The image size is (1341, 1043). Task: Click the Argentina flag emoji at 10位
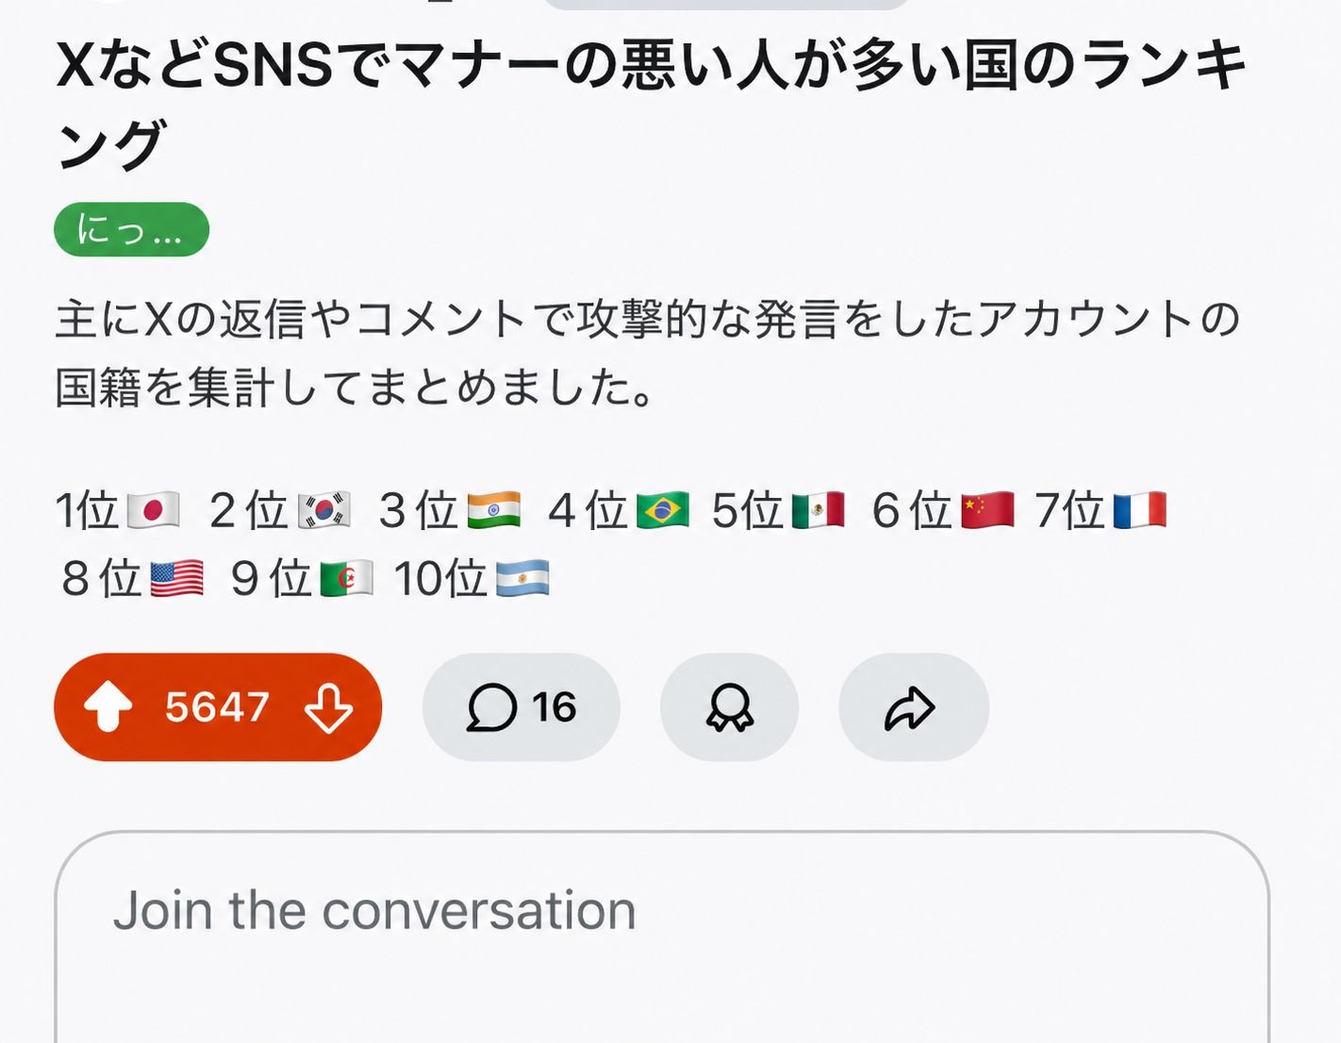[522, 579]
